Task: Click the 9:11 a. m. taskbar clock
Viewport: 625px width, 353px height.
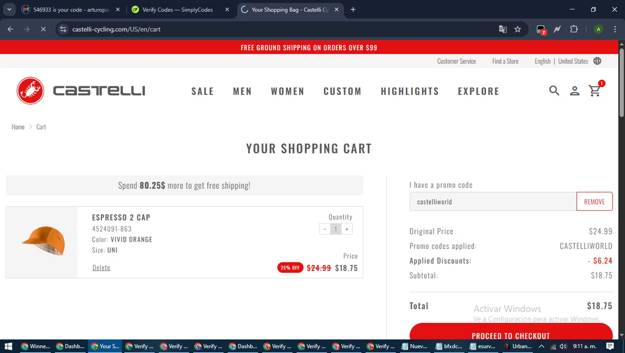Action: pos(585,346)
